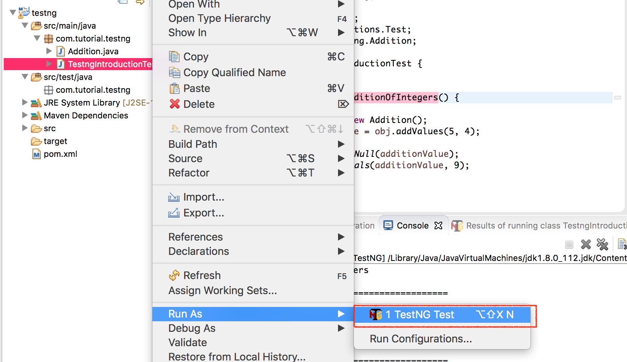Collapse the testng project tree node
This screenshot has width=627, height=362.
pyautogui.click(x=13, y=13)
